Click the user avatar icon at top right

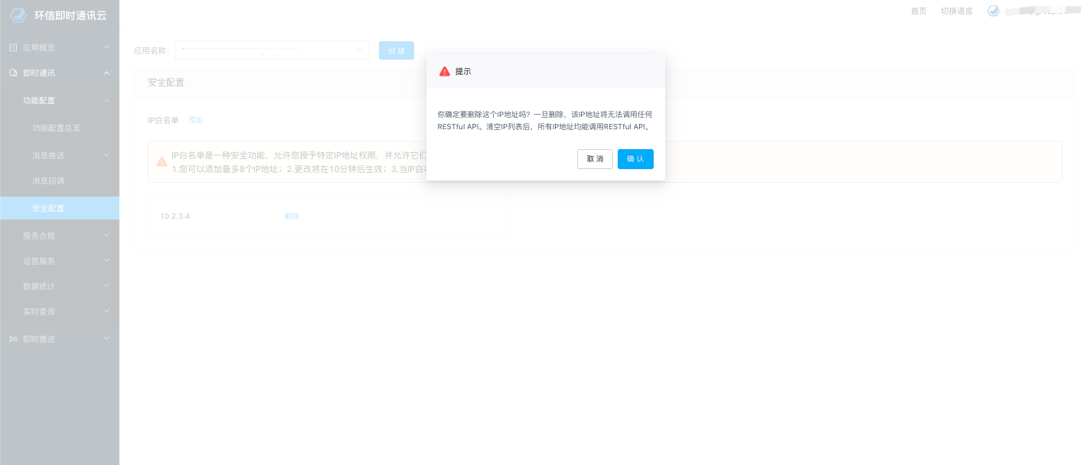coord(994,11)
